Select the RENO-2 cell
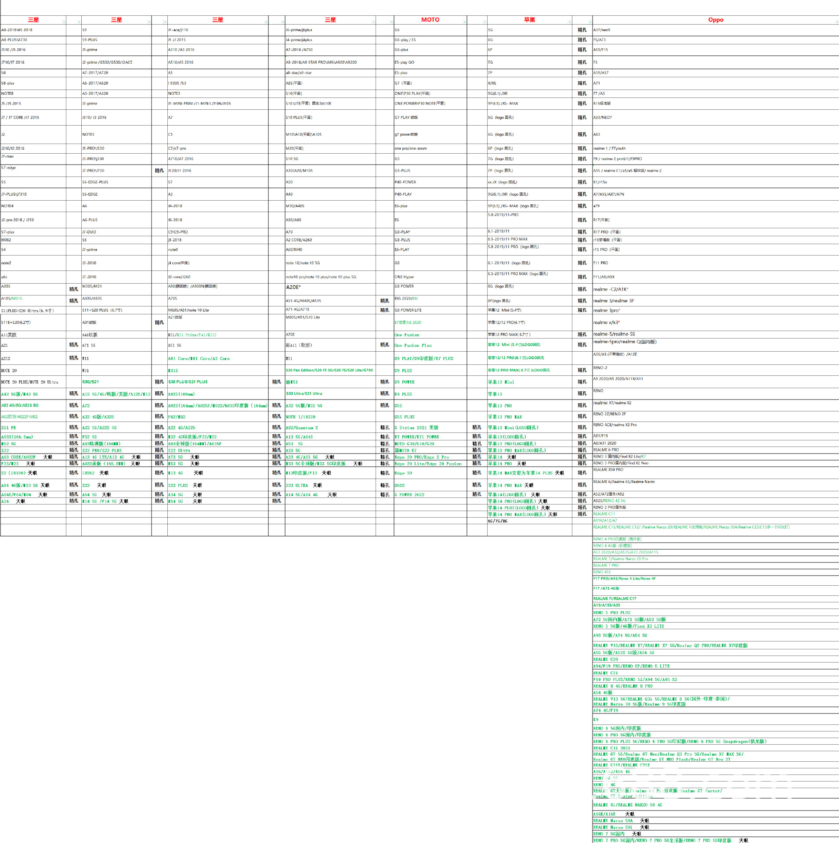The height and width of the screenshot is (843, 839). [716, 370]
